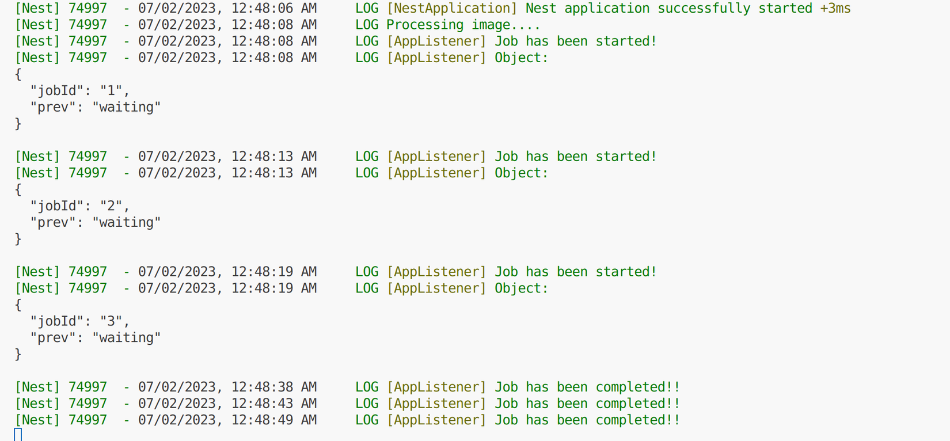Click the "[NestApplication]" context tag
The image size is (950, 441).
click(x=452, y=9)
